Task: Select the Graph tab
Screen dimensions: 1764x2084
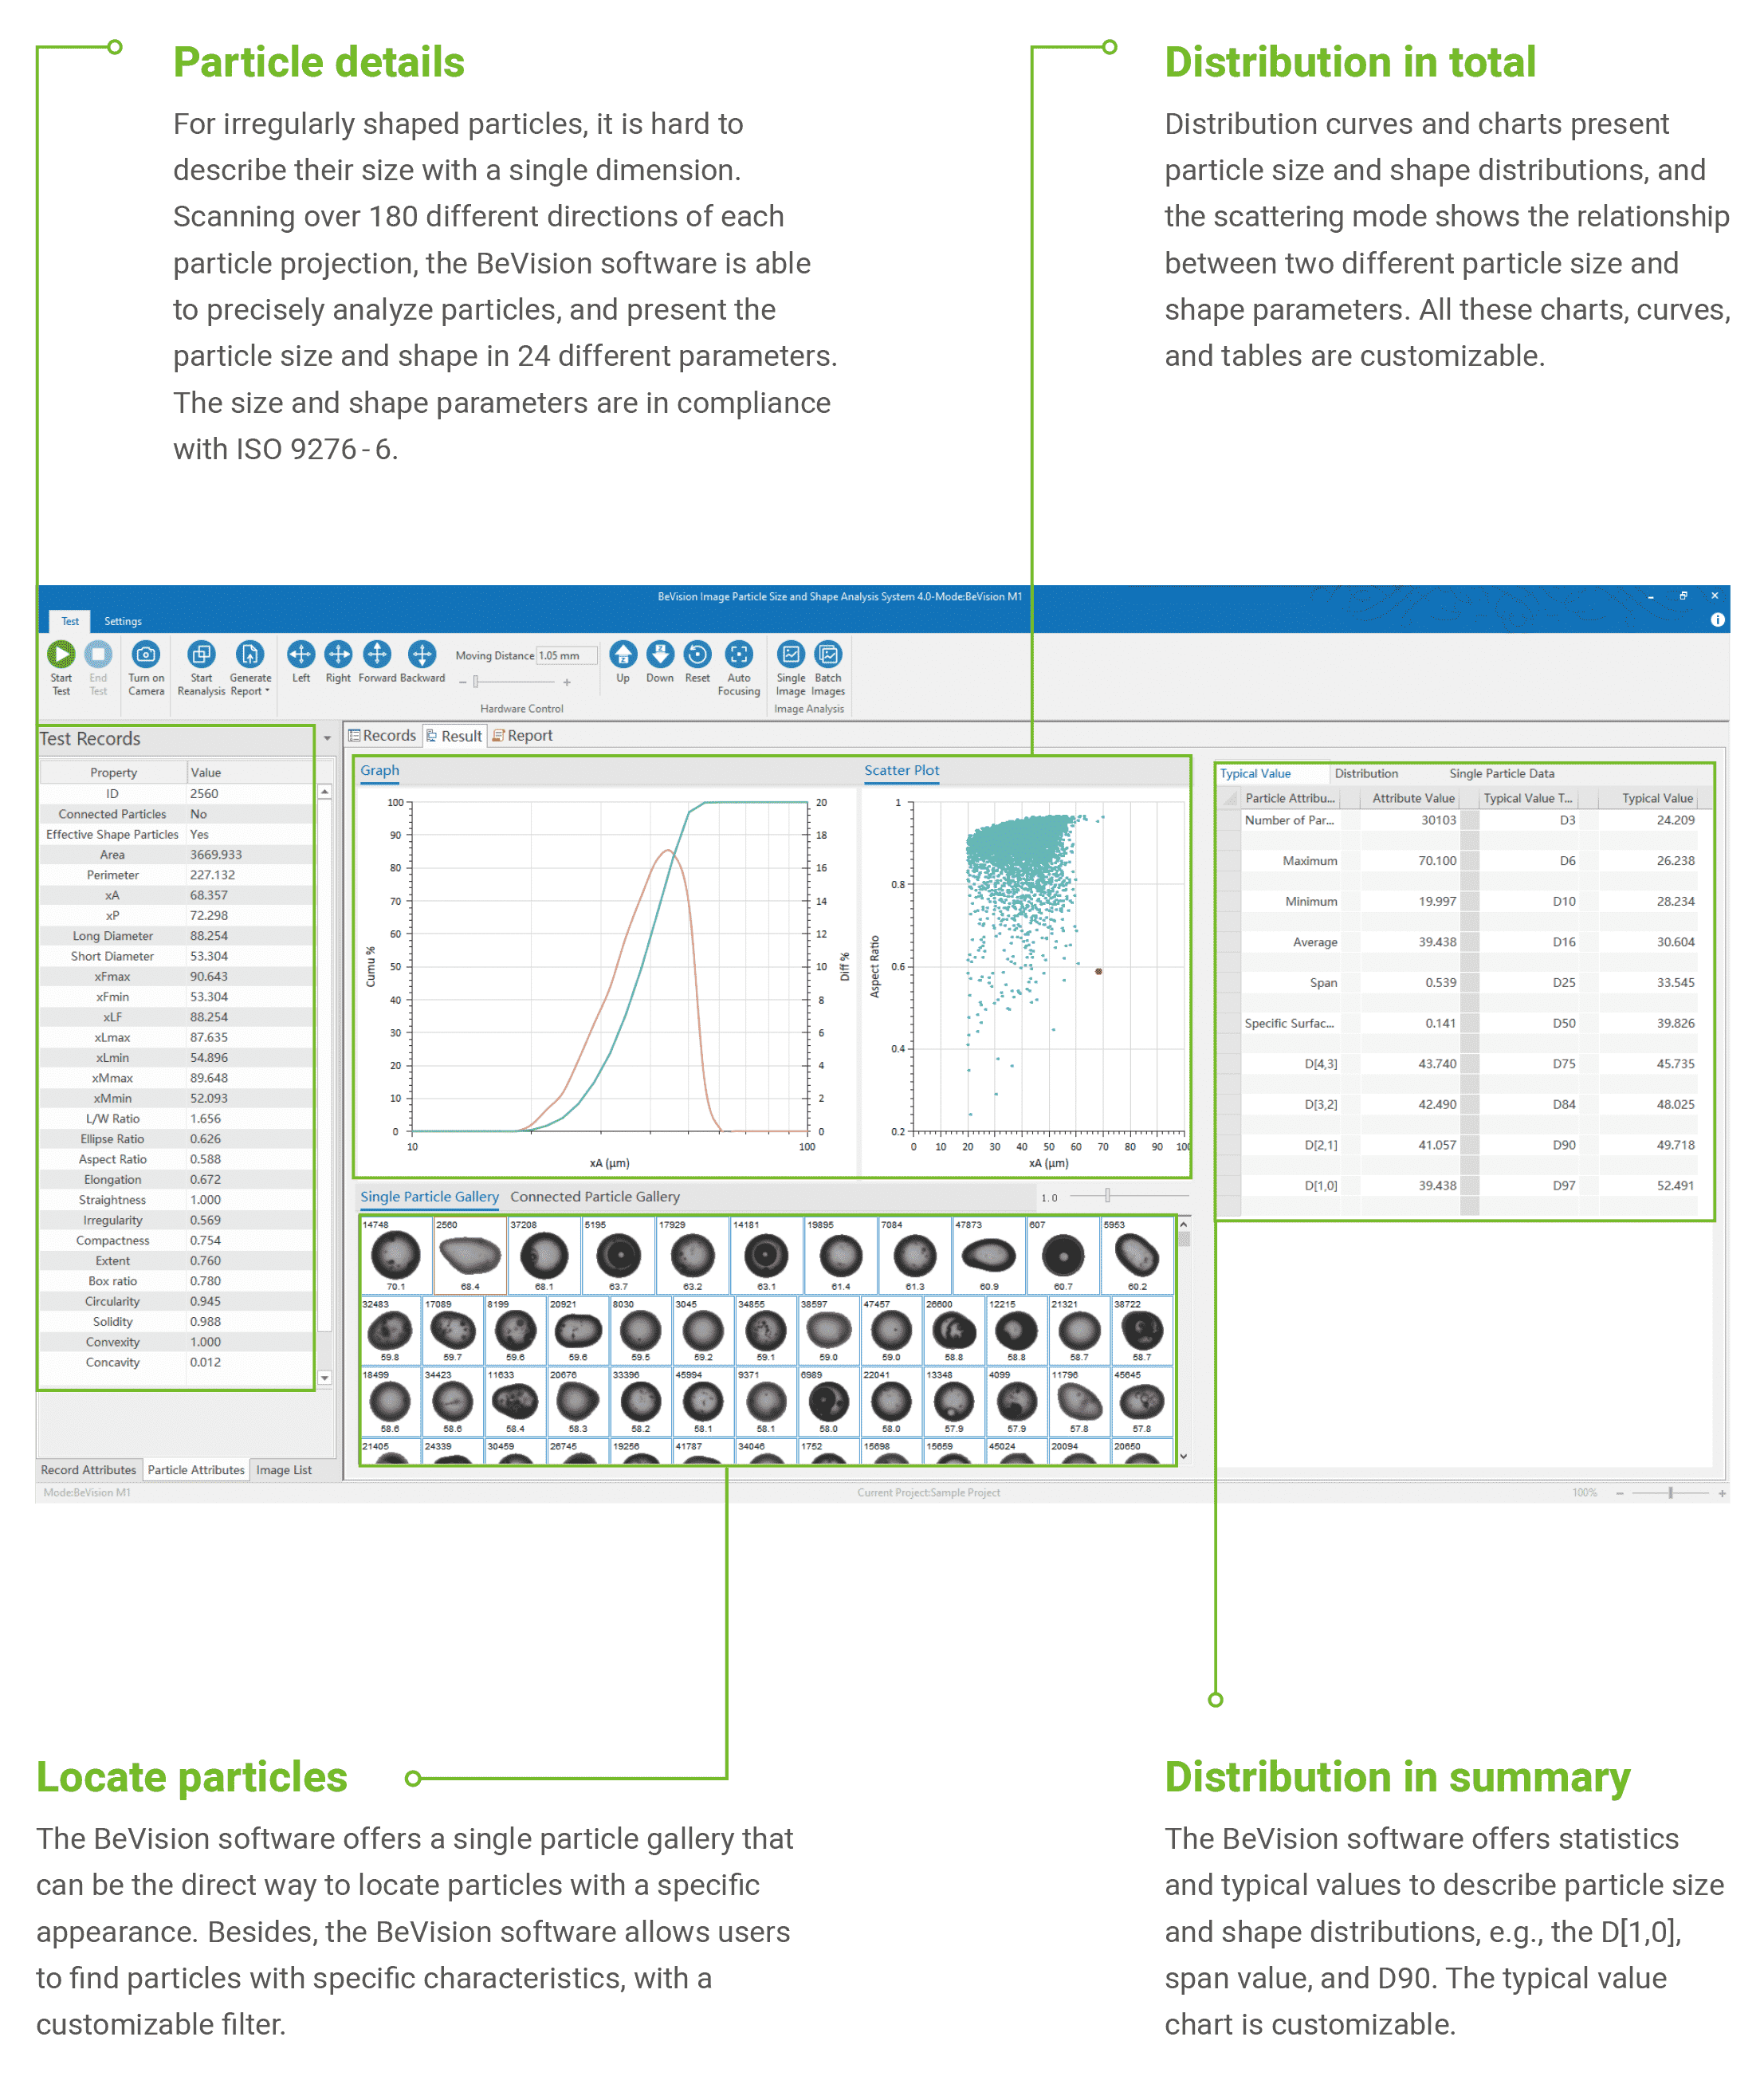Action: [380, 771]
